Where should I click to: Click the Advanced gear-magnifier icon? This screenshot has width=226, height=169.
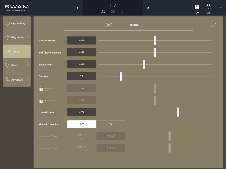pos(7,79)
